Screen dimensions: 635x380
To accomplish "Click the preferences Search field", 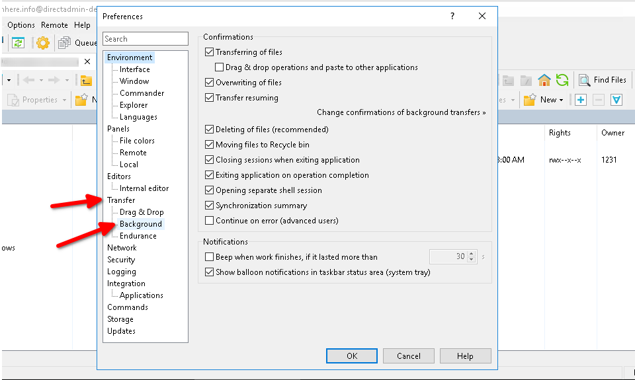I will click(x=146, y=39).
